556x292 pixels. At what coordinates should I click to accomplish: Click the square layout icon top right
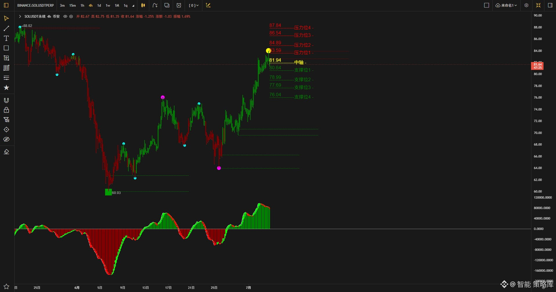tap(487, 5)
